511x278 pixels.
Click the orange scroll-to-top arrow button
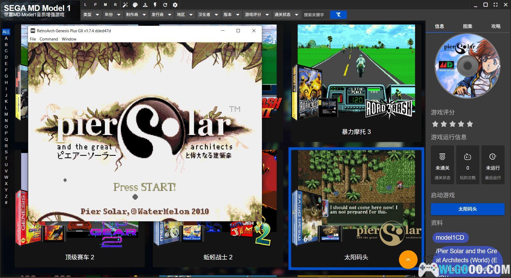click(x=408, y=259)
